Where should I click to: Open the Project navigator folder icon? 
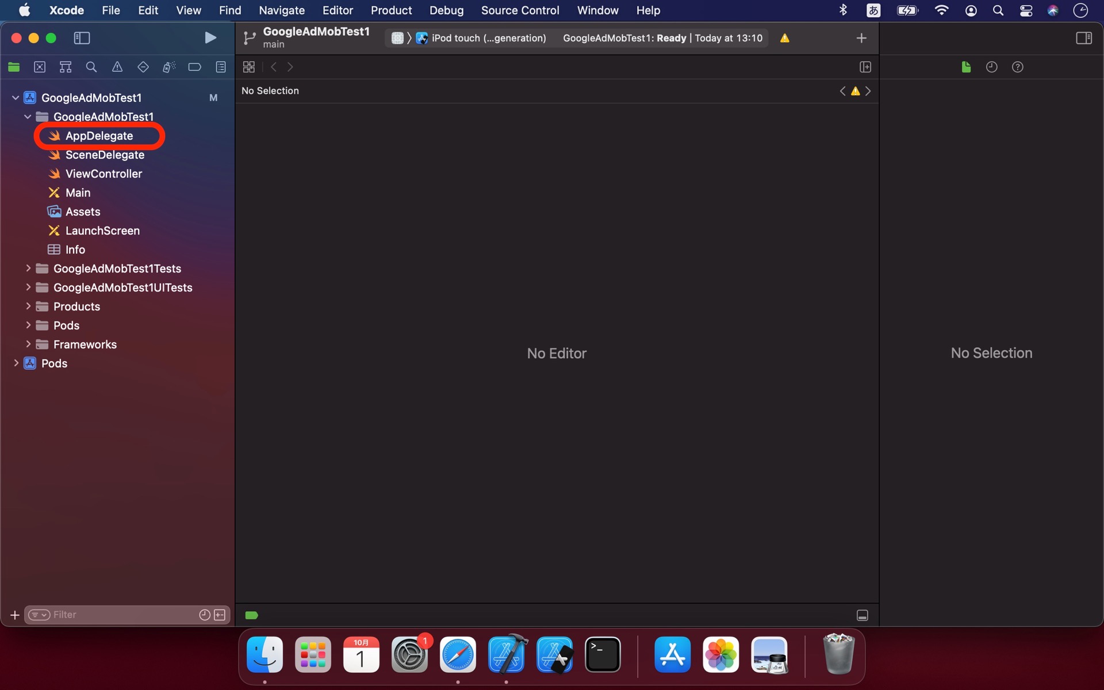coord(14,67)
